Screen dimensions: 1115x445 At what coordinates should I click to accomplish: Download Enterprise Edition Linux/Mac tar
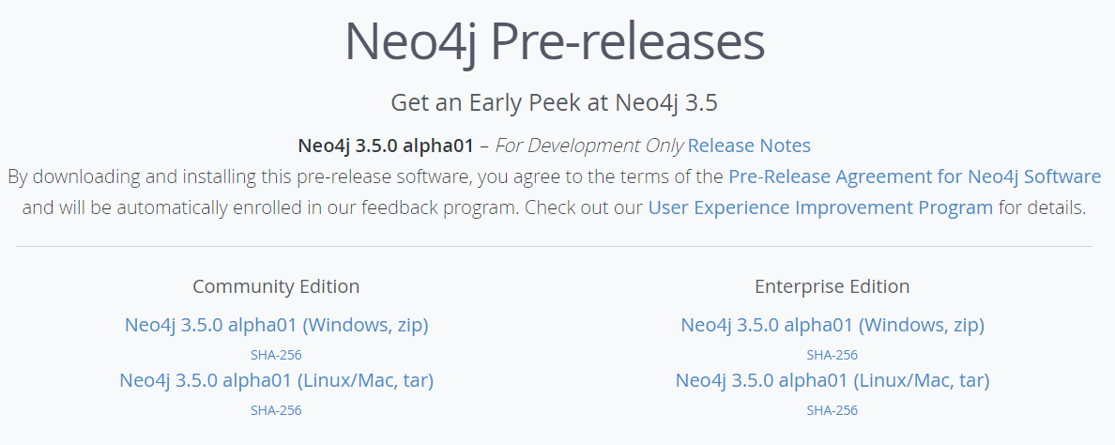[832, 380]
